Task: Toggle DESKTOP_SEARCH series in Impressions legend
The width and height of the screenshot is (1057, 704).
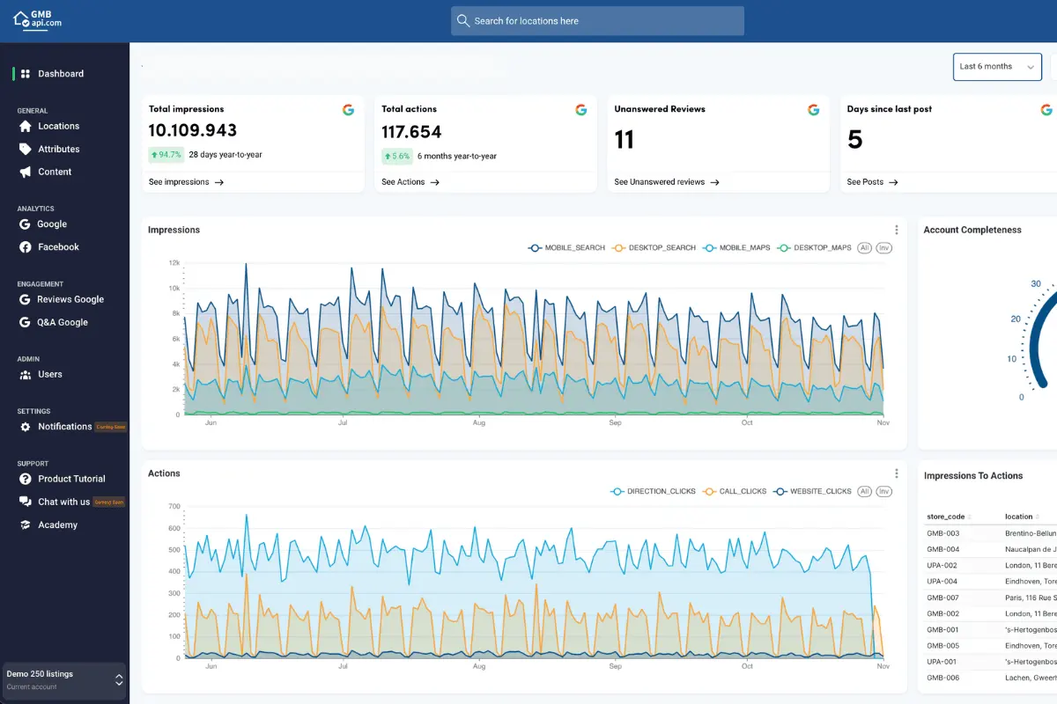Action: pyautogui.click(x=654, y=248)
